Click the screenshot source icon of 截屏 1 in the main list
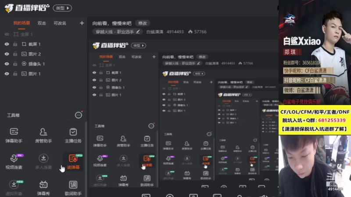The height and width of the screenshot is (197, 351). point(24,44)
